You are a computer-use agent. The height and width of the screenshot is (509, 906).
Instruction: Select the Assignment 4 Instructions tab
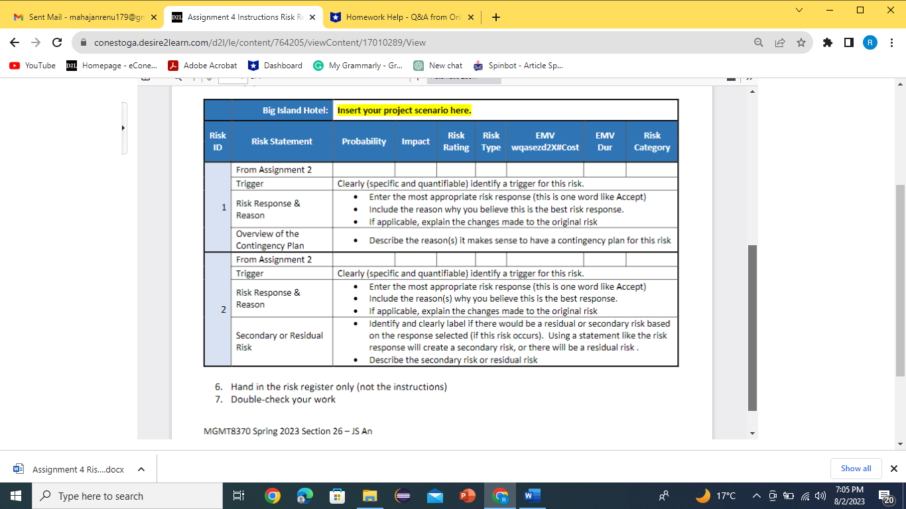pos(243,17)
